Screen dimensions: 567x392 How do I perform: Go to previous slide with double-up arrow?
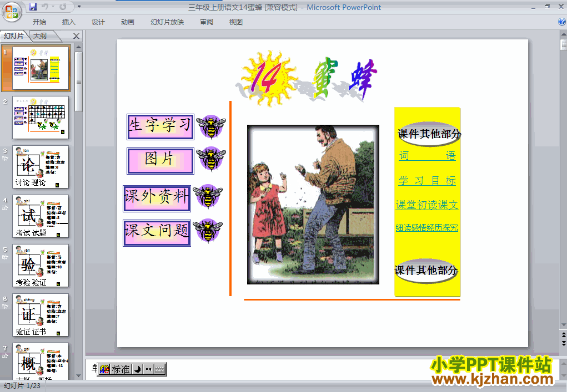(563, 335)
